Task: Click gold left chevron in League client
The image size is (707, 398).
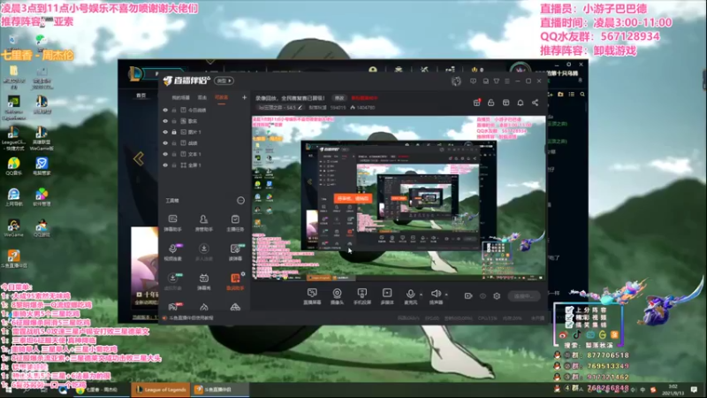Action: click(x=139, y=158)
